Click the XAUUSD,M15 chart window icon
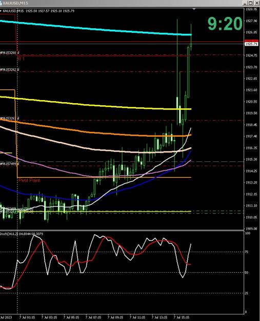This screenshot has width=260, height=321. [x=1, y=3]
